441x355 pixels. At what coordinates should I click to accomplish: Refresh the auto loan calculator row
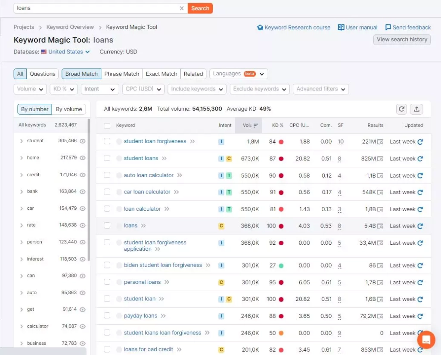tap(420, 175)
